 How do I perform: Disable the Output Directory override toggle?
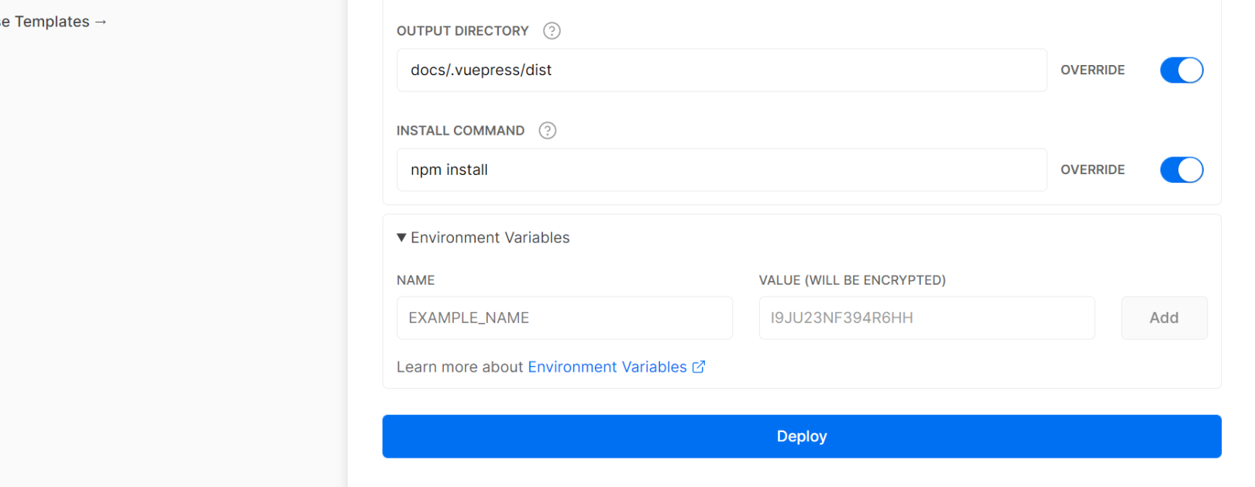point(1181,70)
